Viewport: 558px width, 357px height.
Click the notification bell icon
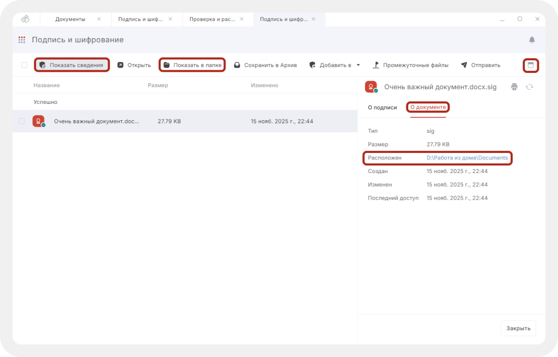pyautogui.click(x=532, y=40)
